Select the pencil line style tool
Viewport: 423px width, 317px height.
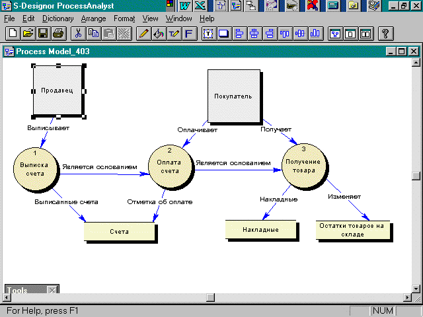143,33
